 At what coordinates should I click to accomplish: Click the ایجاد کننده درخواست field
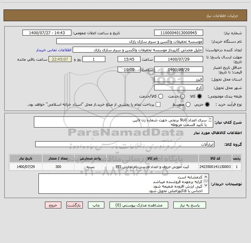coord(138,50)
